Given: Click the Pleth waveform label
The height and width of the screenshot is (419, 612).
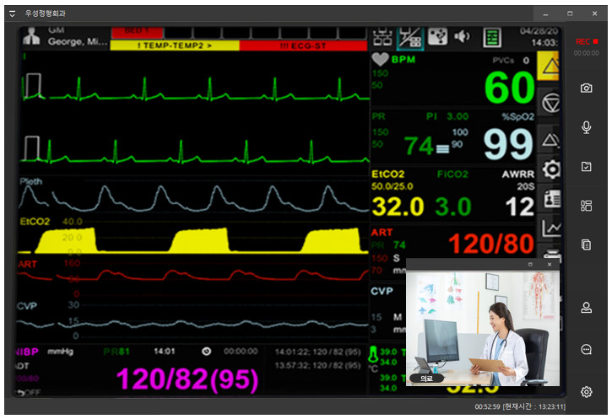Looking at the screenshot, I should 31,181.
